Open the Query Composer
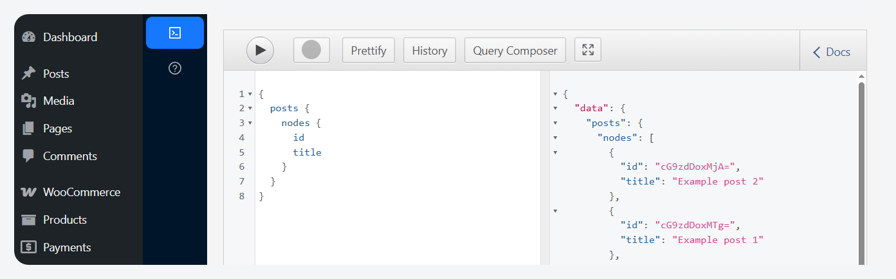896x279 pixels. pyautogui.click(x=515, y=50)
